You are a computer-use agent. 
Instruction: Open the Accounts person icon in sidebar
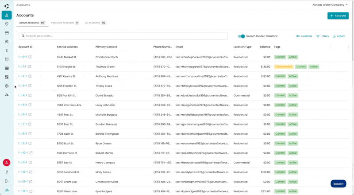coord(7,15)
